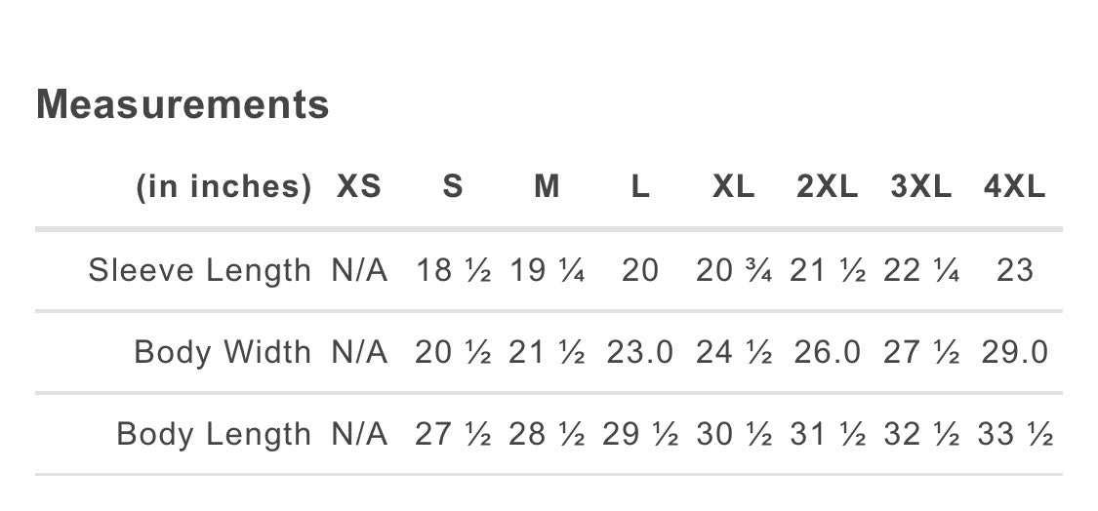Select the M size column header
The image size is (1098, 511).
point(547,186)
